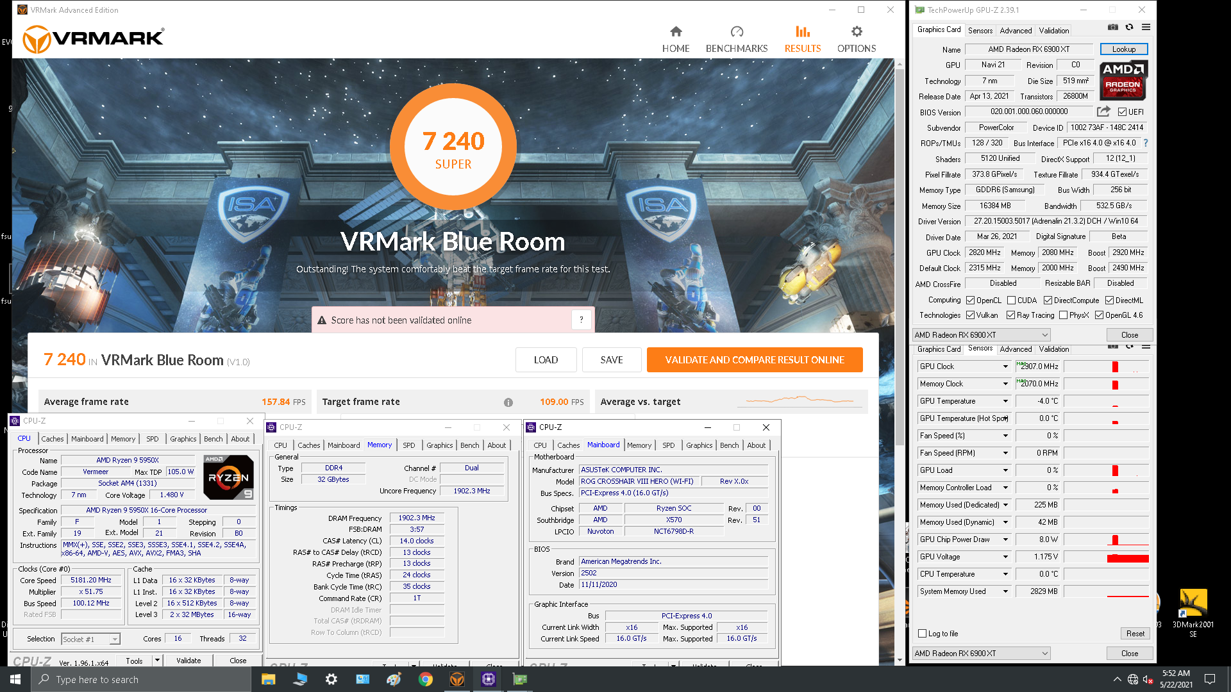Screen dimensions: 1231x692
Task: Open CPU-Z Socket #1 selection dropdown
Action: [x=90, y=639]
